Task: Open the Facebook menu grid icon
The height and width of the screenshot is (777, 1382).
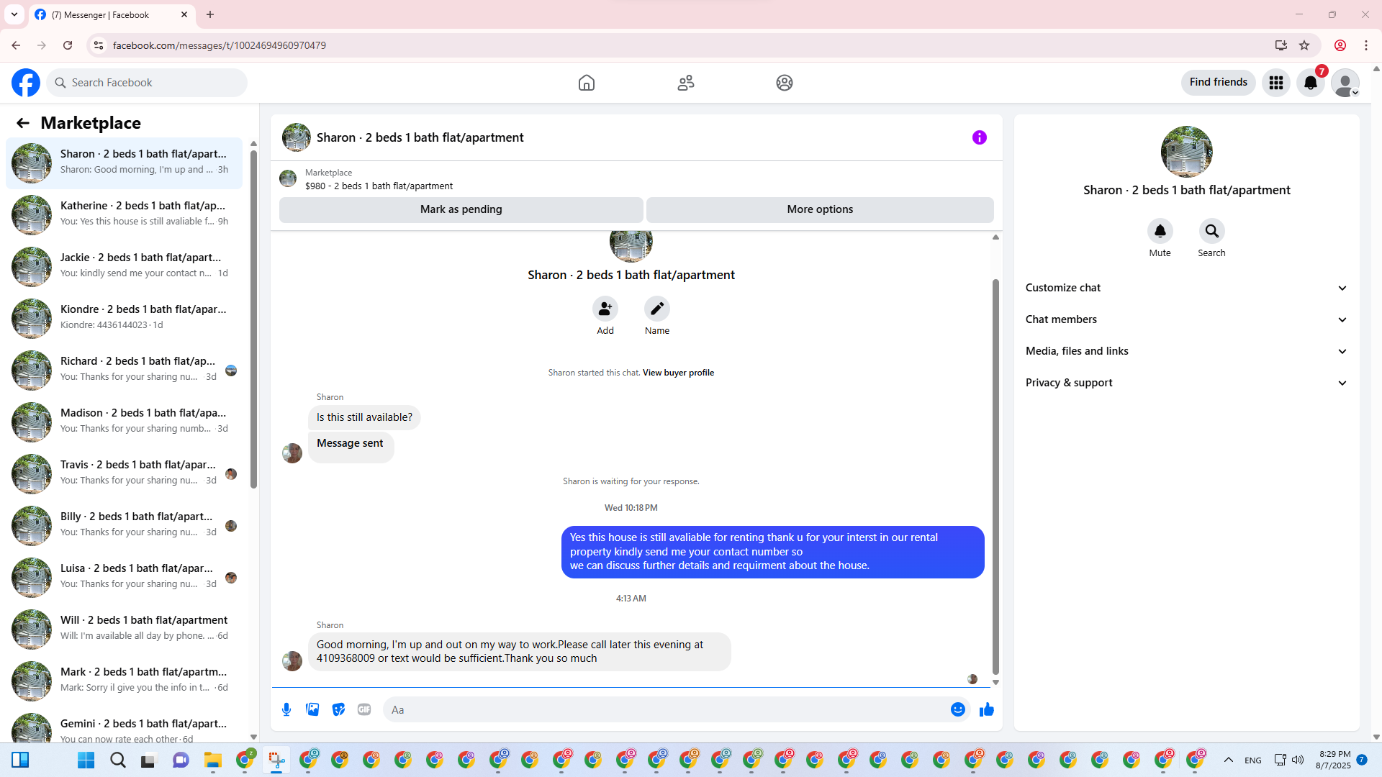Action: pyautogui.click(x=1276, y=83)
